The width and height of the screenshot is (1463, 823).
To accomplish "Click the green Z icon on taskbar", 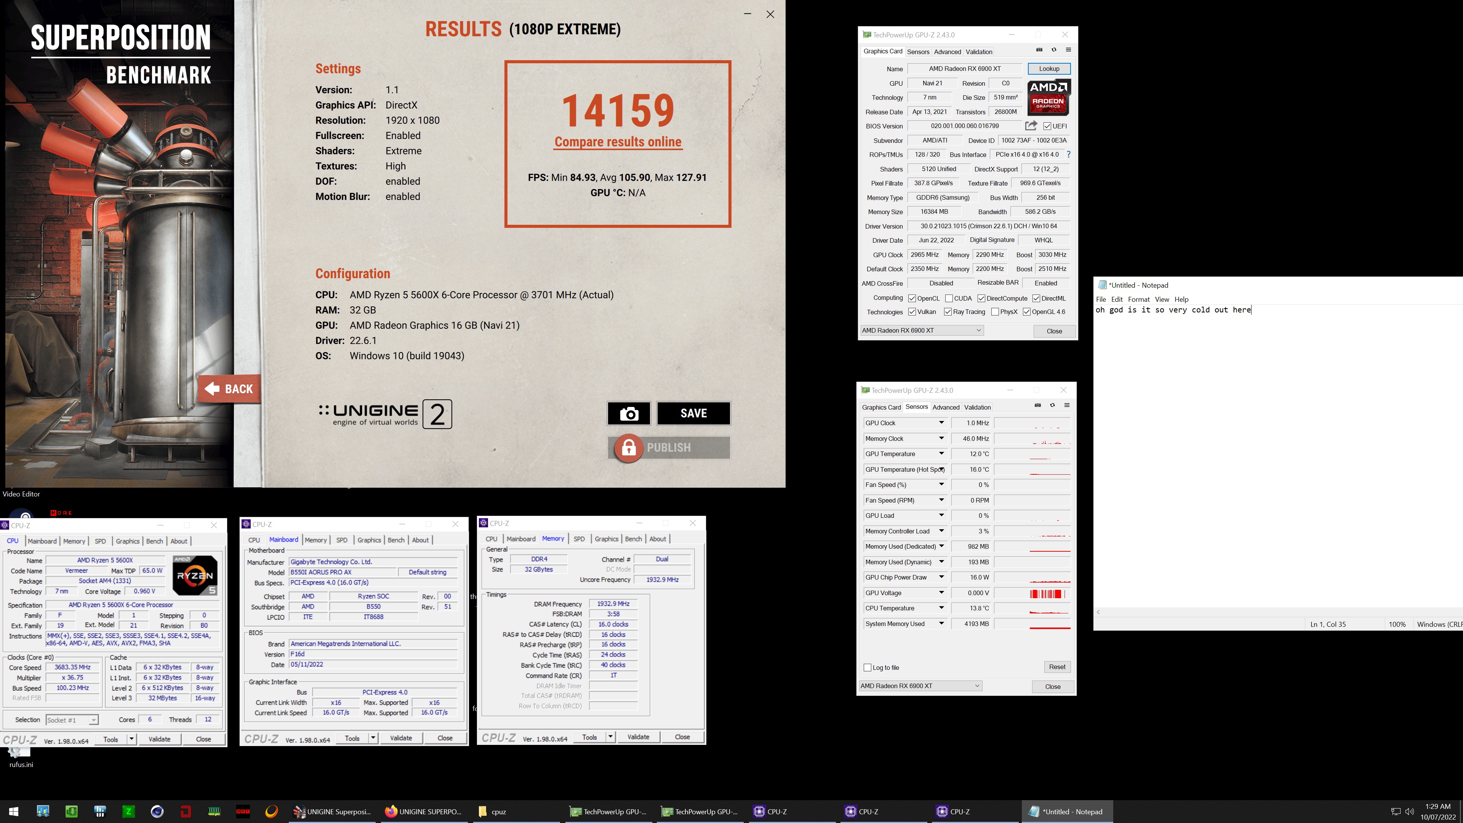I will pyautogui.click(x=128, y=812).
